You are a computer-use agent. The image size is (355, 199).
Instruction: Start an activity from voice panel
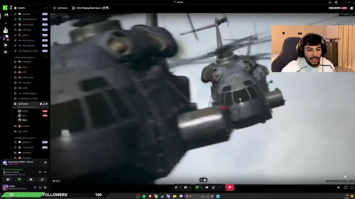tap(31, 179)
